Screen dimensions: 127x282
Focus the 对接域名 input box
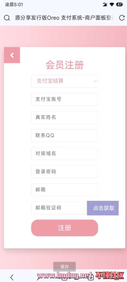click(64, 153)
